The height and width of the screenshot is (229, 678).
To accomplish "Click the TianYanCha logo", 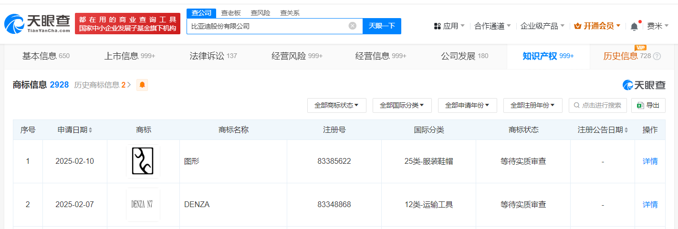I will tap(37, 23).
